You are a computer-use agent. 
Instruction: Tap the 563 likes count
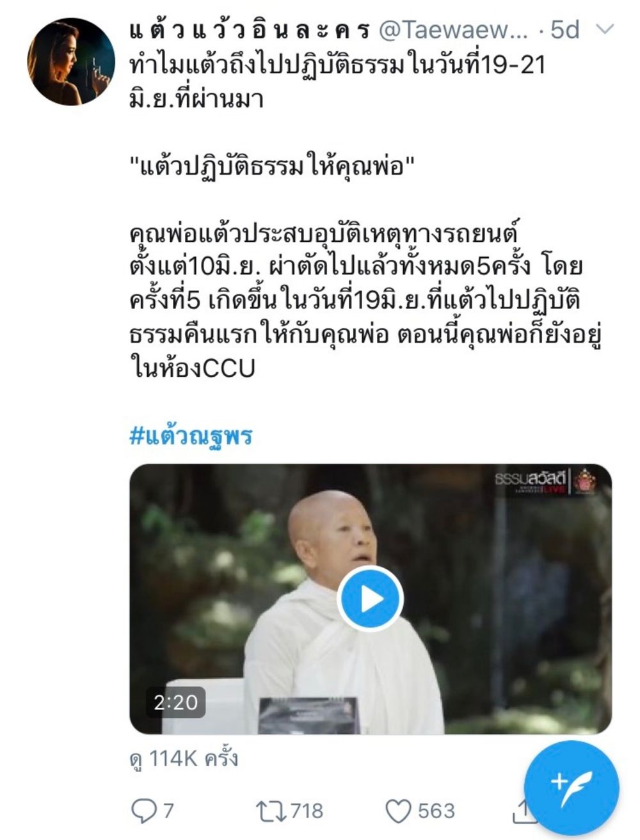pos(436,812)
